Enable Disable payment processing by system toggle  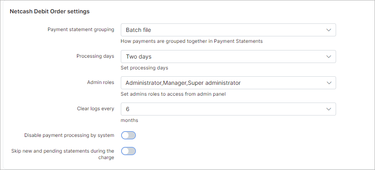click(128, 135)
